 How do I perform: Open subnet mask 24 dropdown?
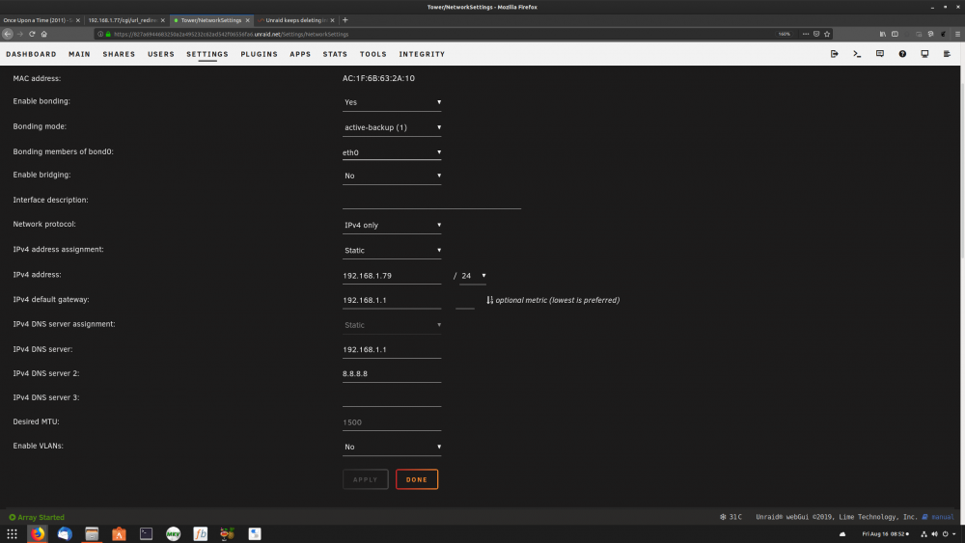473,276
